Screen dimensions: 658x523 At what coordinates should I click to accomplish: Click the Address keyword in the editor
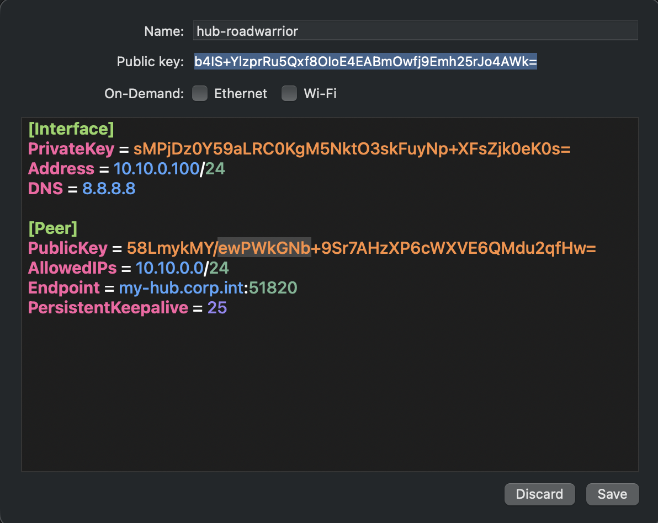click(x=61, y=169)
